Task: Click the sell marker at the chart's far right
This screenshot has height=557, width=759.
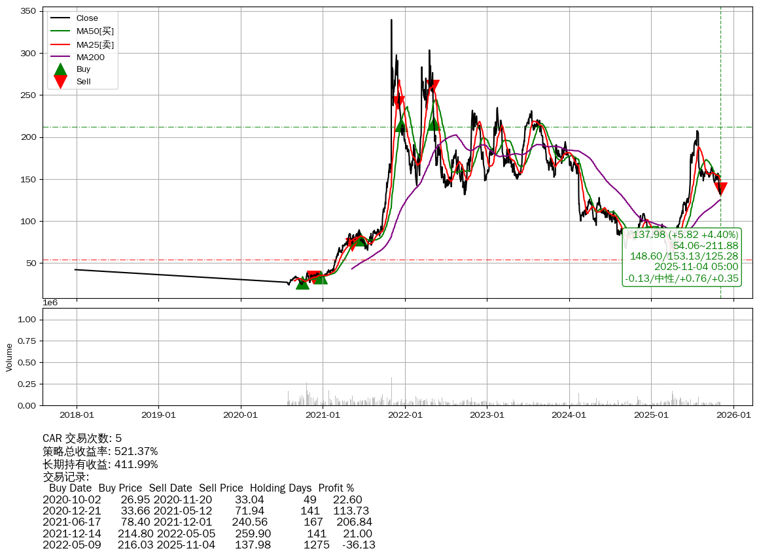Action: coord(720,189)
